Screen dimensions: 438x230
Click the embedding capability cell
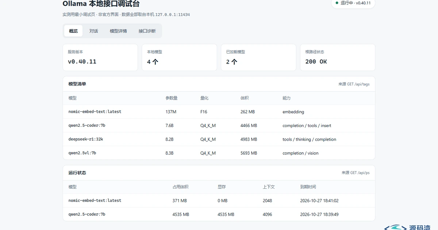[x=293, y=112]
